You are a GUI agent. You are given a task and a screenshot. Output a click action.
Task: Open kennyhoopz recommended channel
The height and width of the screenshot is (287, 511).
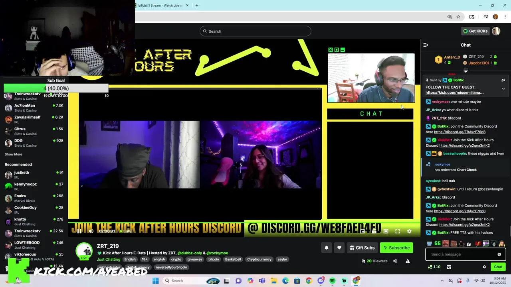click(34, 186)
